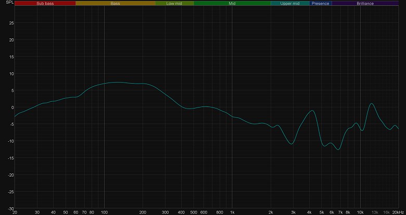
Task: Click the 20kHz axis label
Action: tap(399, 212)
